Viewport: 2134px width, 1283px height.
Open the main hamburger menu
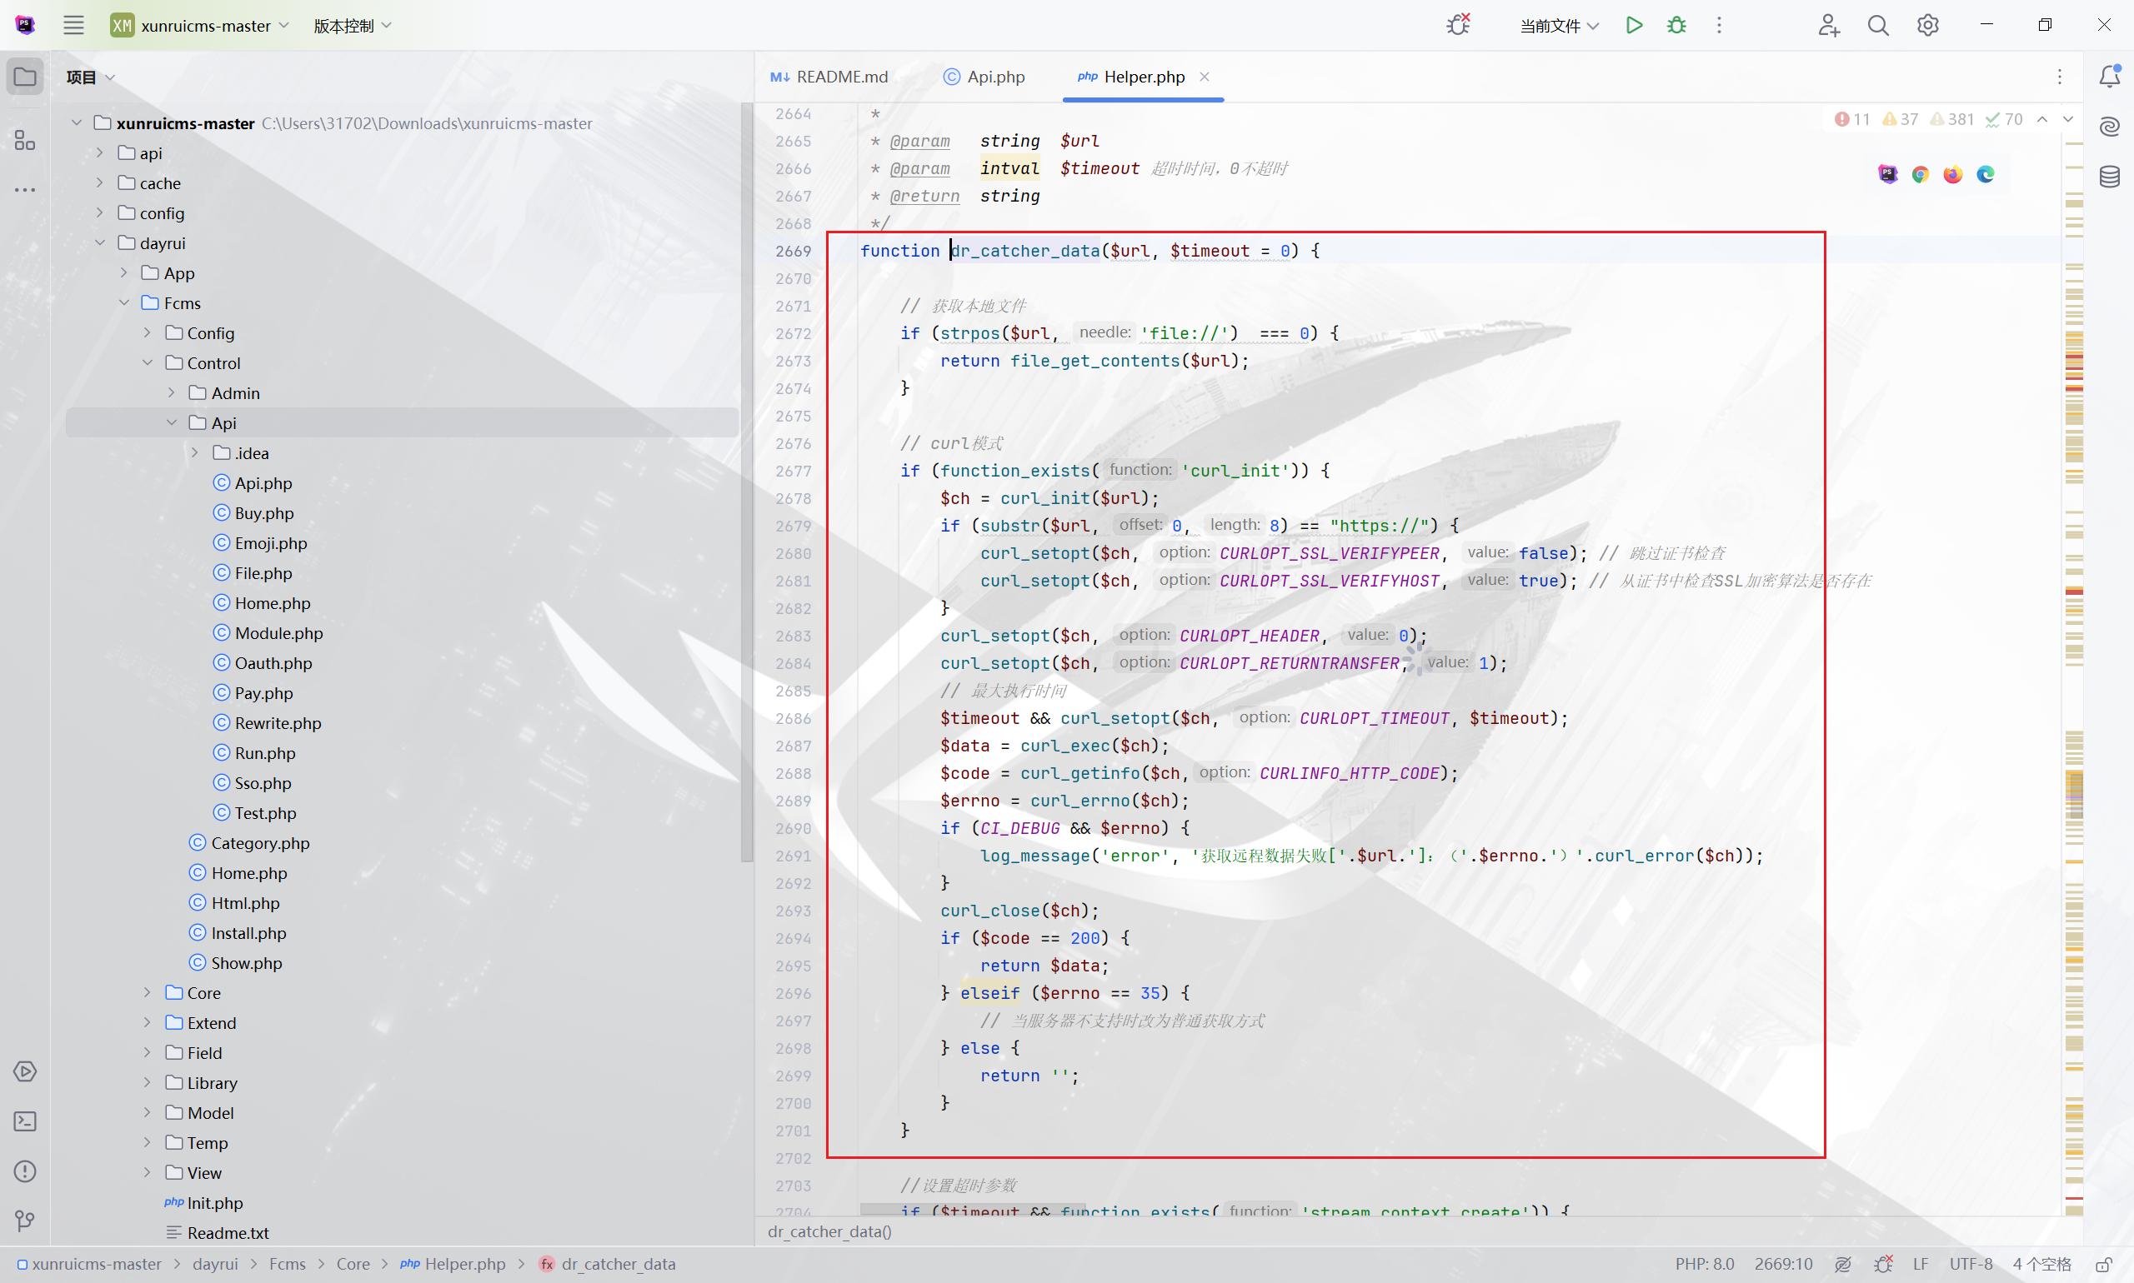(x=73, y=25)
